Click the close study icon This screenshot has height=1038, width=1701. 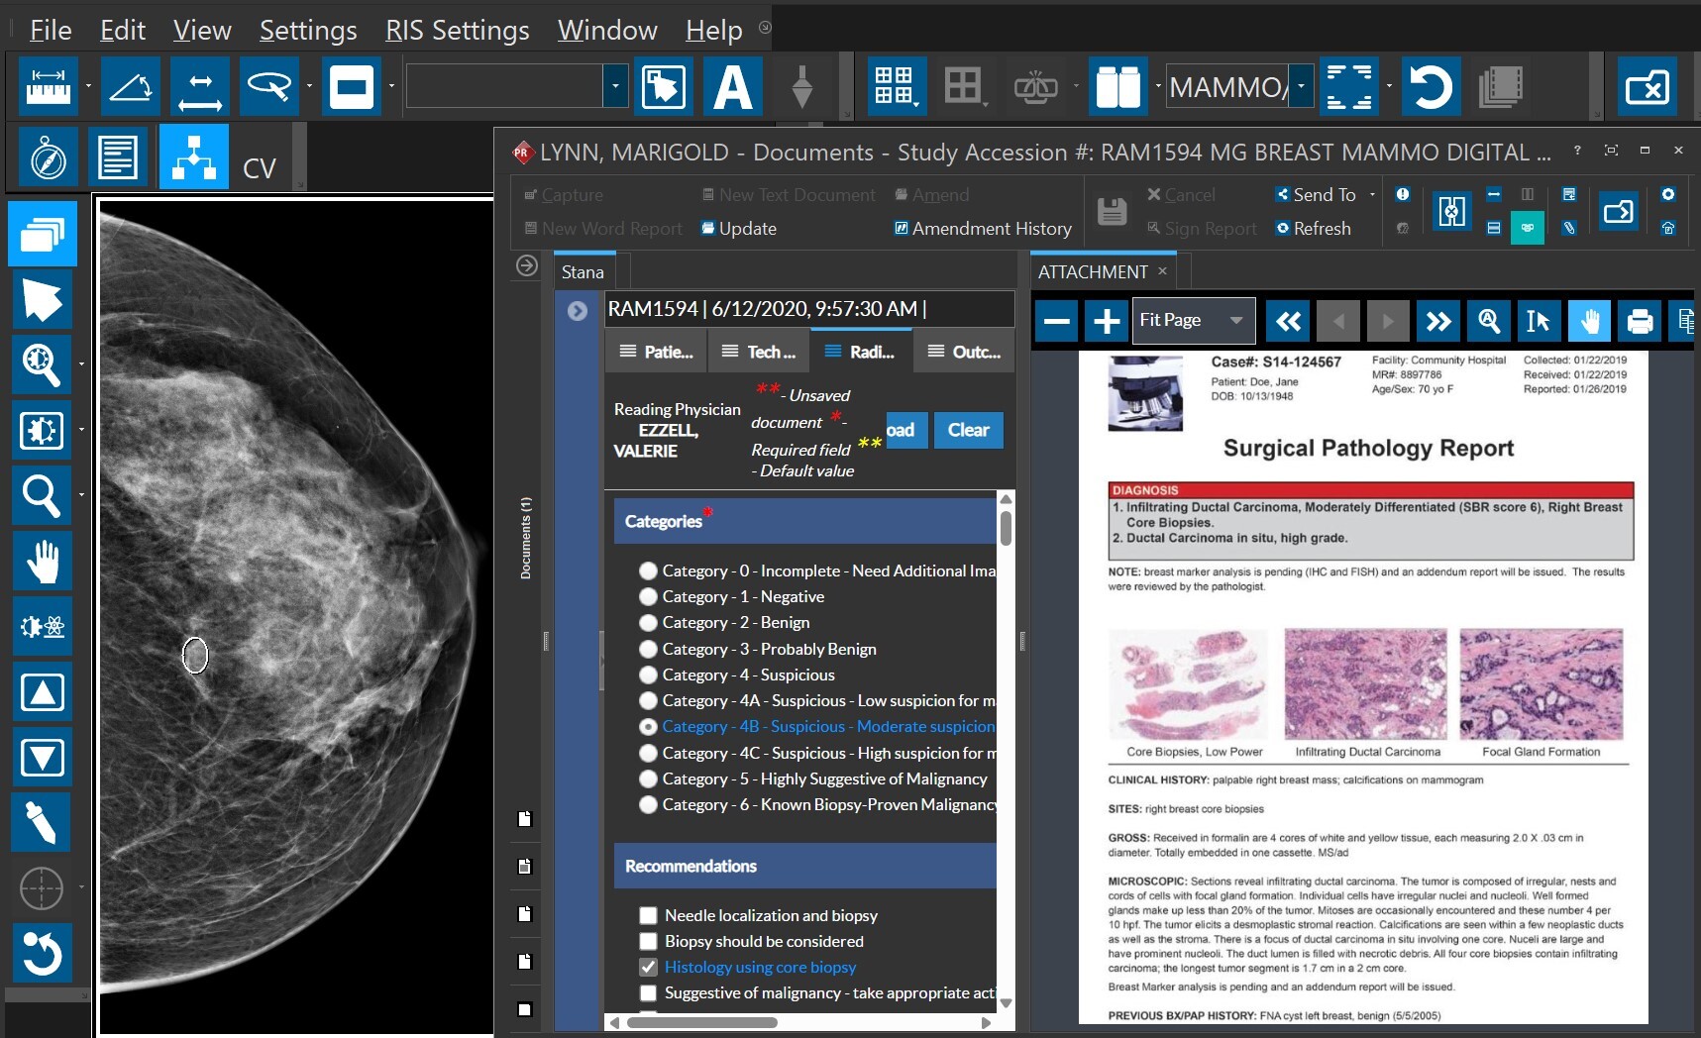[x=1648, y=86]
